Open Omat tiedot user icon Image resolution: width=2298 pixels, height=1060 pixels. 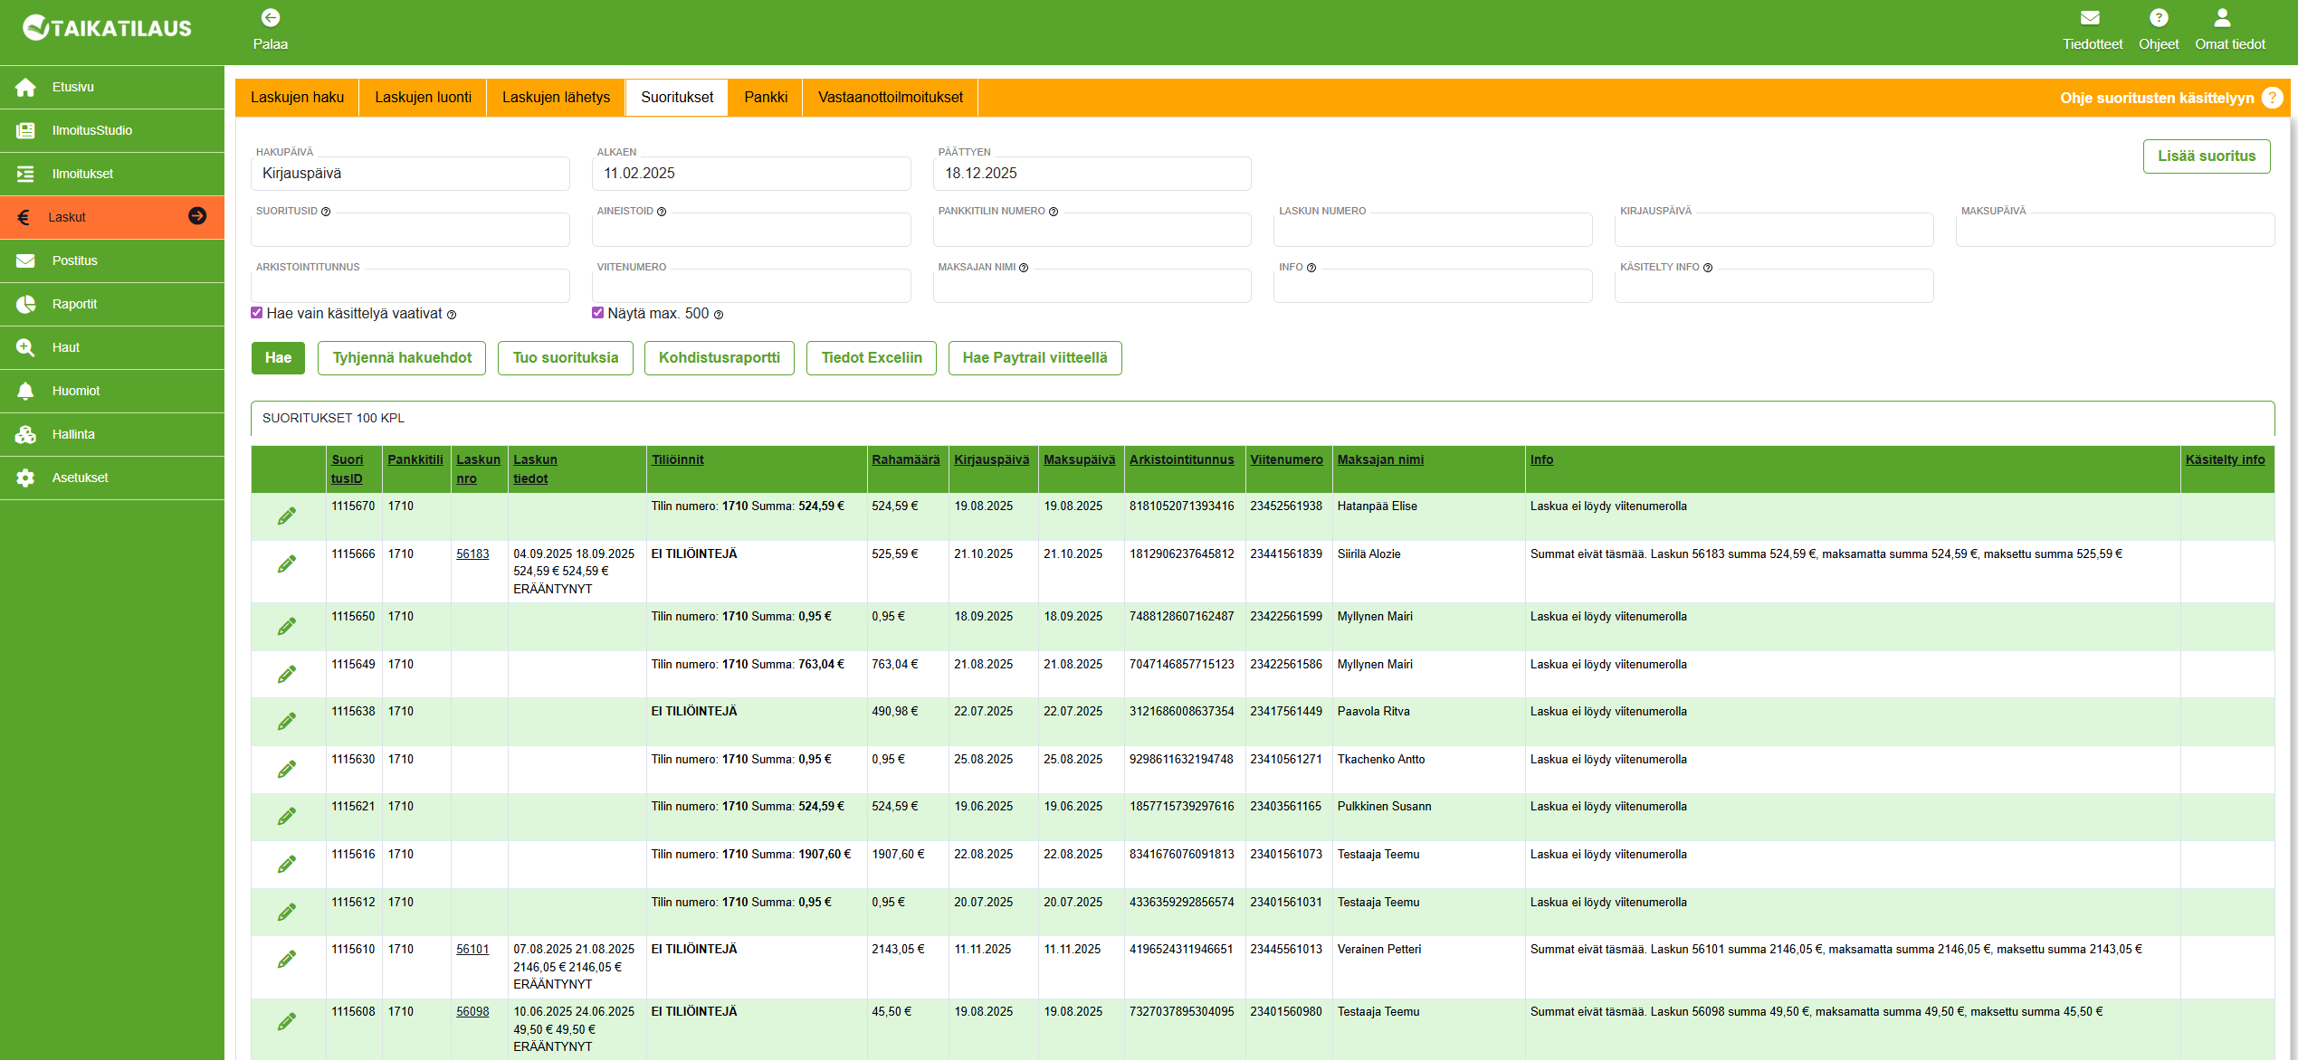[2222, 18]
